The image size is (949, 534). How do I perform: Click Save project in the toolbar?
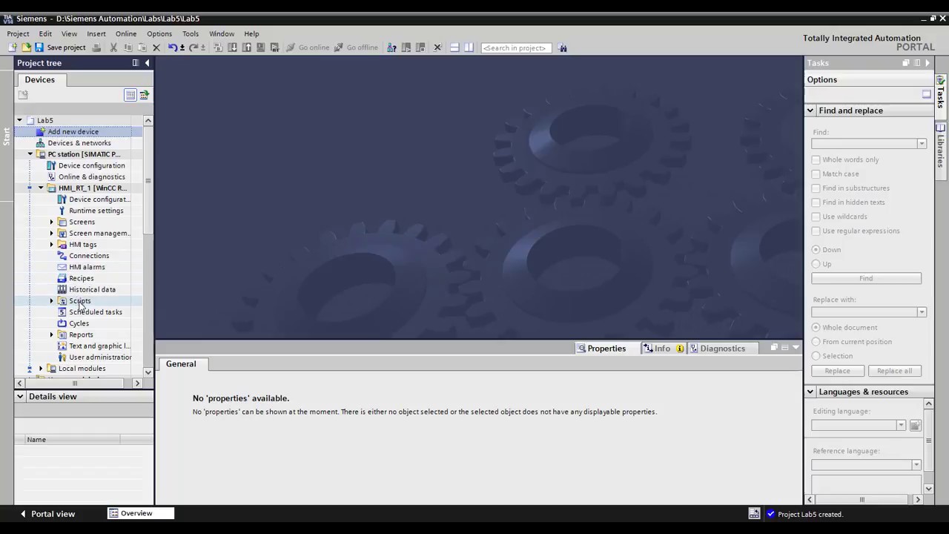pyautogui.click(x=60, y=47)
